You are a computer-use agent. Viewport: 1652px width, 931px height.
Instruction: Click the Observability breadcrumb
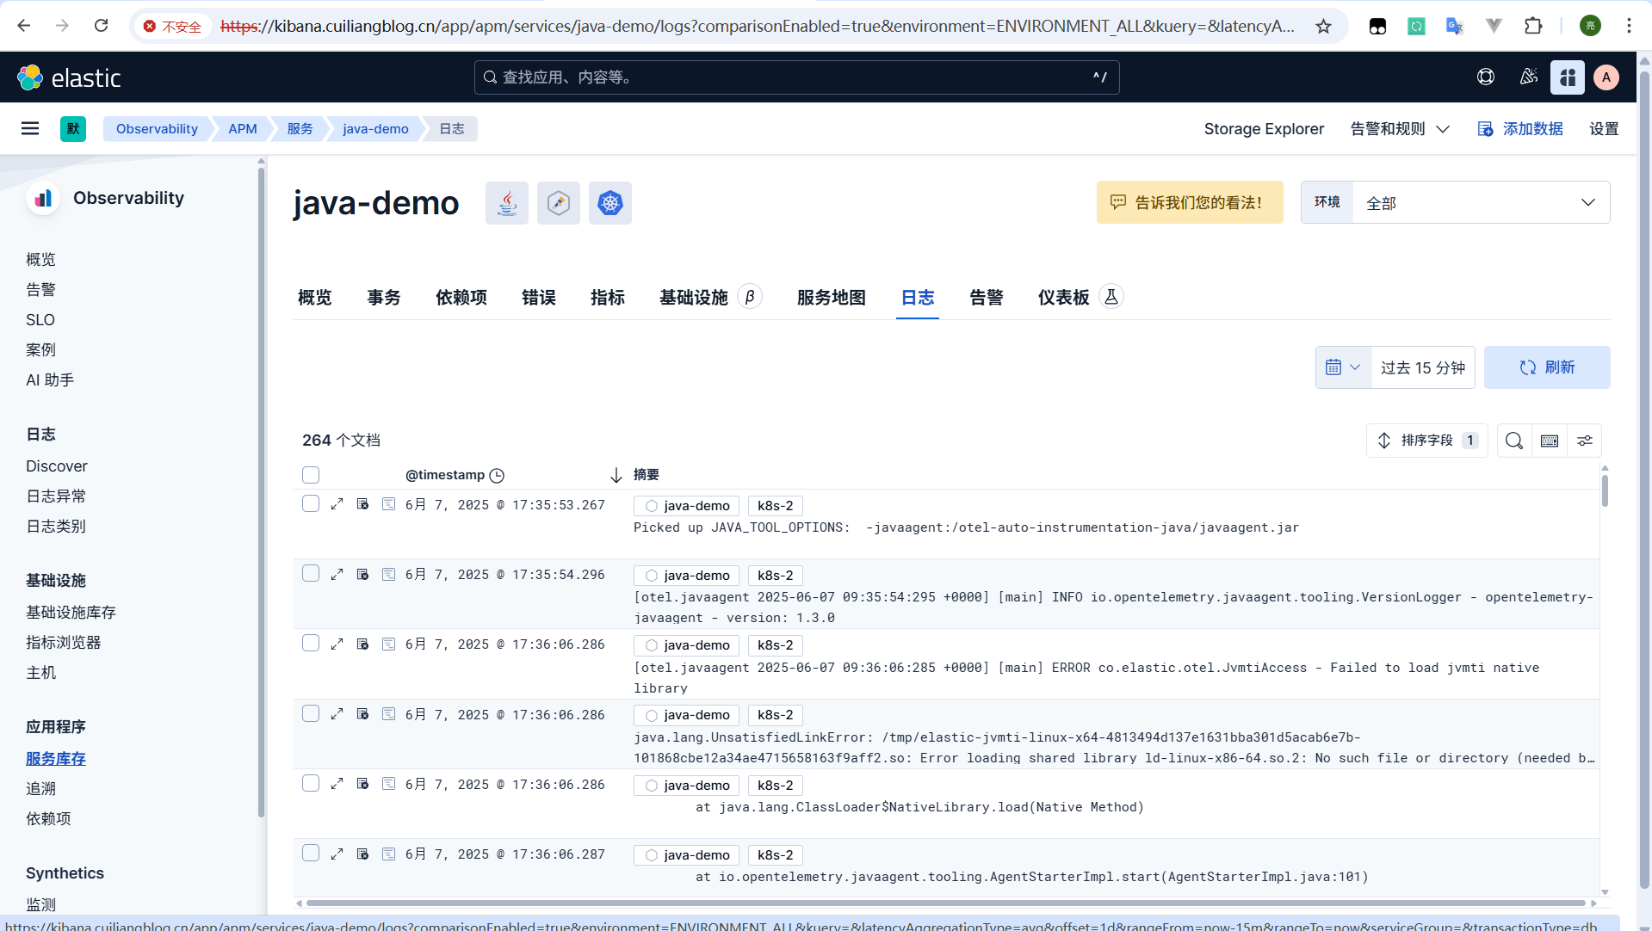pos(157,128)
